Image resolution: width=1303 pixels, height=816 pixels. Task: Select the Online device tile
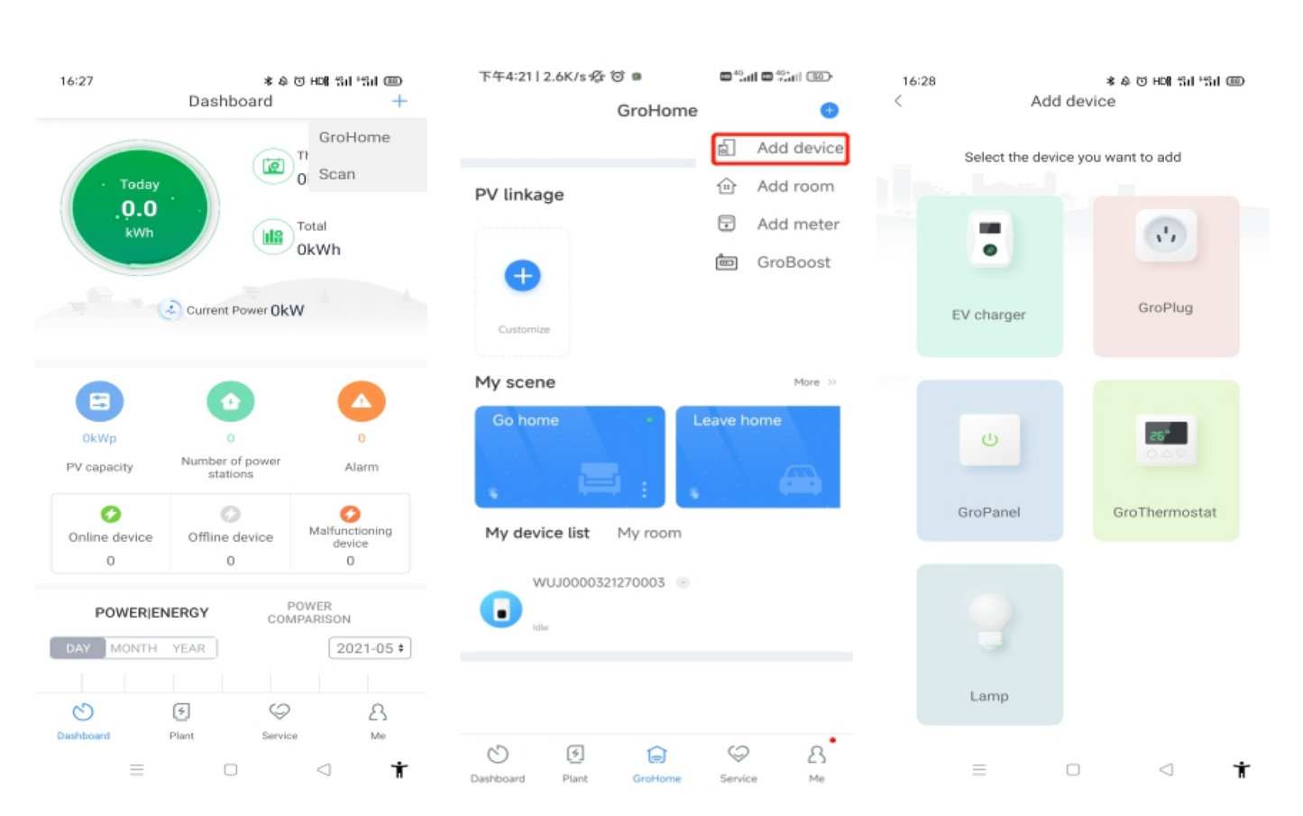click(x=111, y=534)
